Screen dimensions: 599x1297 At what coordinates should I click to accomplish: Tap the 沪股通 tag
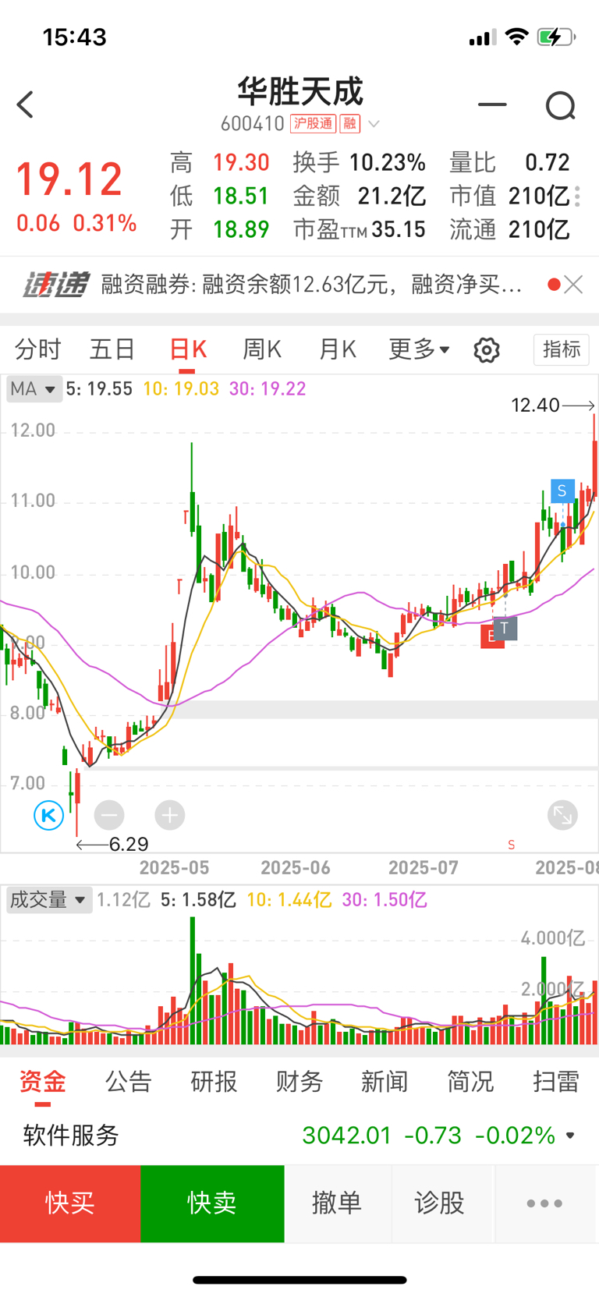[x=313, y=123]
